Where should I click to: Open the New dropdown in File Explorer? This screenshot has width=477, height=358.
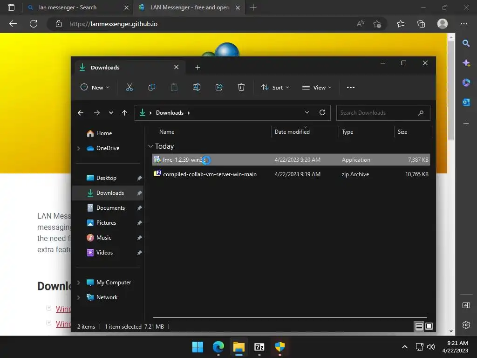coord(95,87)
